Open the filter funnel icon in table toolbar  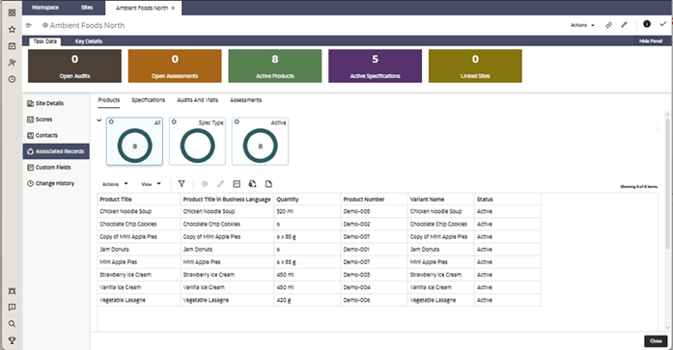182,184
